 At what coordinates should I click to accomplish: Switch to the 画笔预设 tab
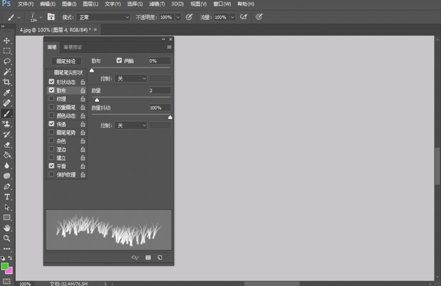pyautogui.click(x=72, y=47)
